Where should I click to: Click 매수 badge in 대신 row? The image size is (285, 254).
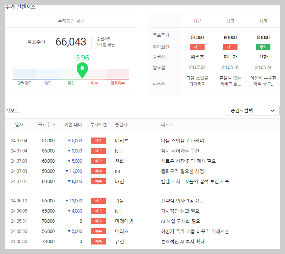pos(98,181)
